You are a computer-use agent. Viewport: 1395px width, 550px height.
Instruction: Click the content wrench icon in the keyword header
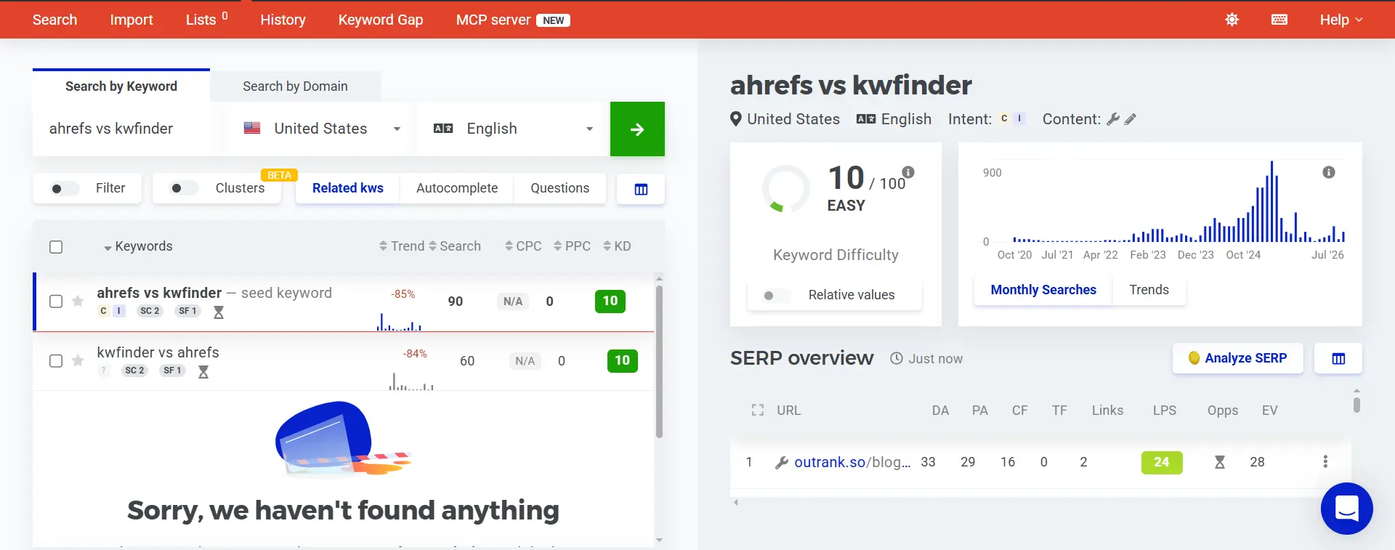pos(1113,119)
